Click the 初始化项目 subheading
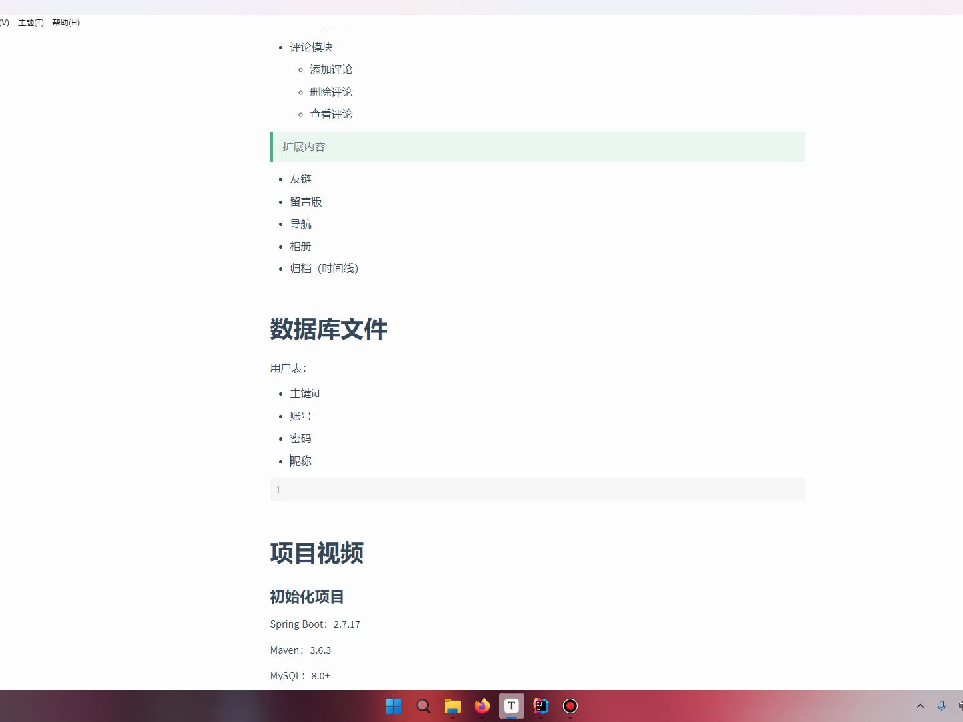This screenshot has width=963, height=722. (307, 597)
